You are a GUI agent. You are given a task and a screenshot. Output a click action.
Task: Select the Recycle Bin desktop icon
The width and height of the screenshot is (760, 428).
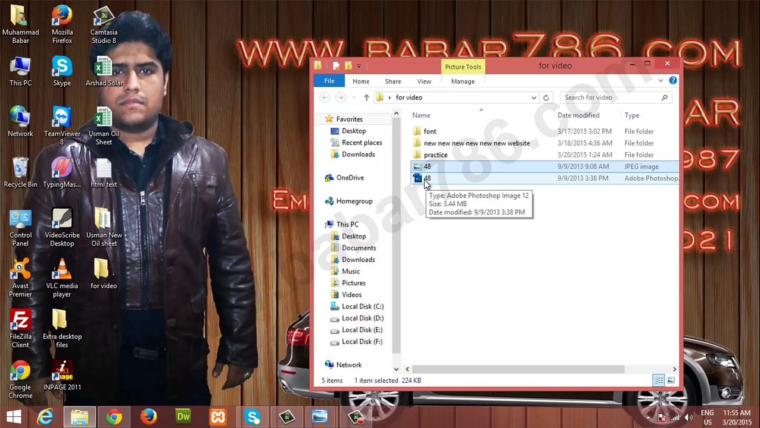tap(20, 173)
